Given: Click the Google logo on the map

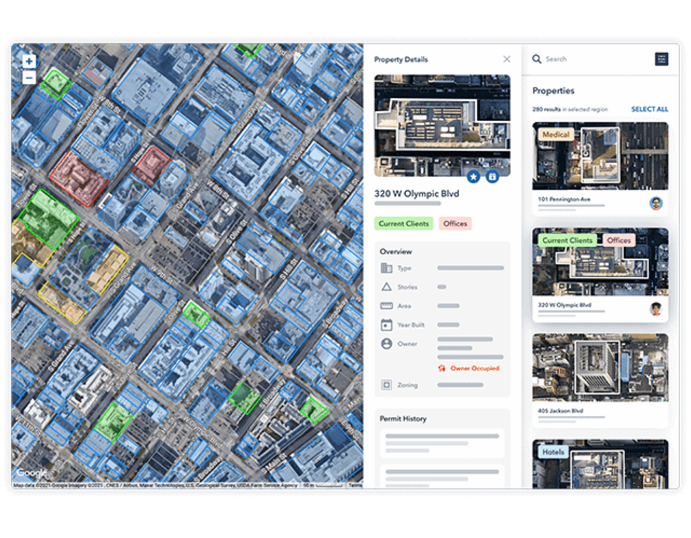Looking at the screenshot, I should click(x=32, y=473).
